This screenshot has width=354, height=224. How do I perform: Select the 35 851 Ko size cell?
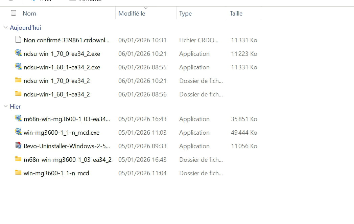point(244,119)
